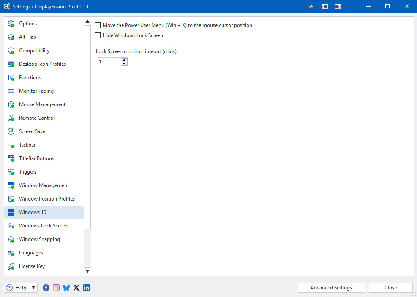This screenshot has width=417, height=297.
Task: Increase lock screen timeout with up arrow
Action: (x=125, y=60)
